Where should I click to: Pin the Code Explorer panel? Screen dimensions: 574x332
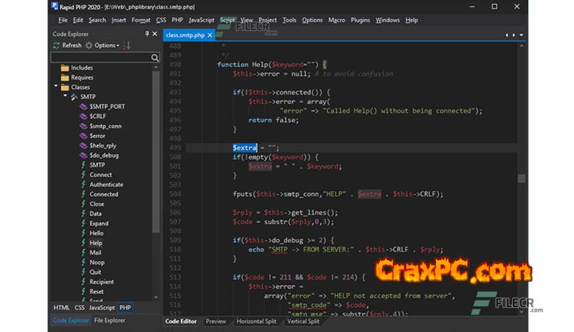146,34
